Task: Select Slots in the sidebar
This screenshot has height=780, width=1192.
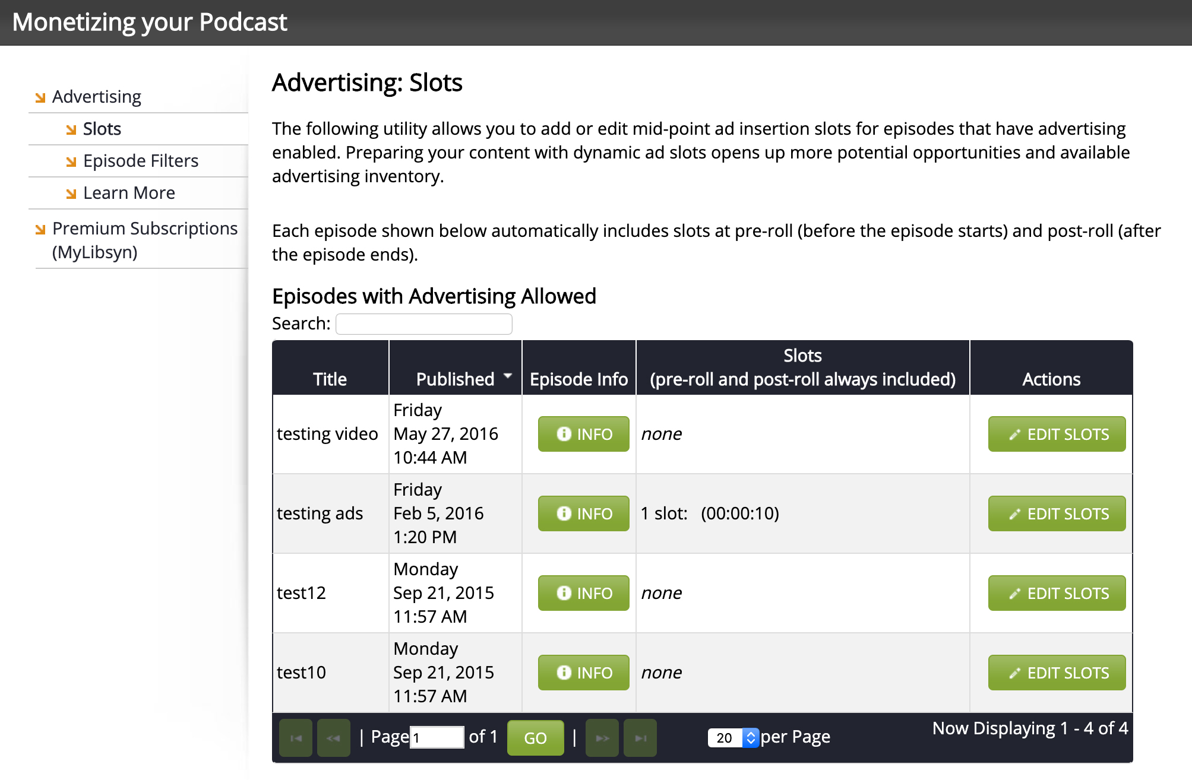Action: 102,129
